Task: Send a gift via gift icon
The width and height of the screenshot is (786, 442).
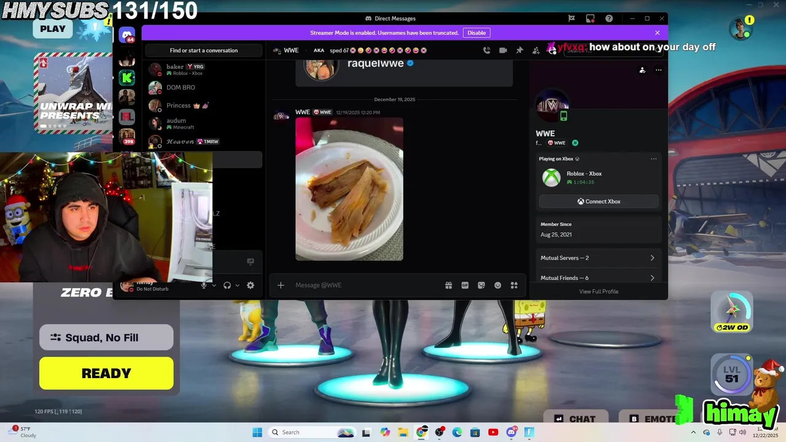Action: pos(448,285)
